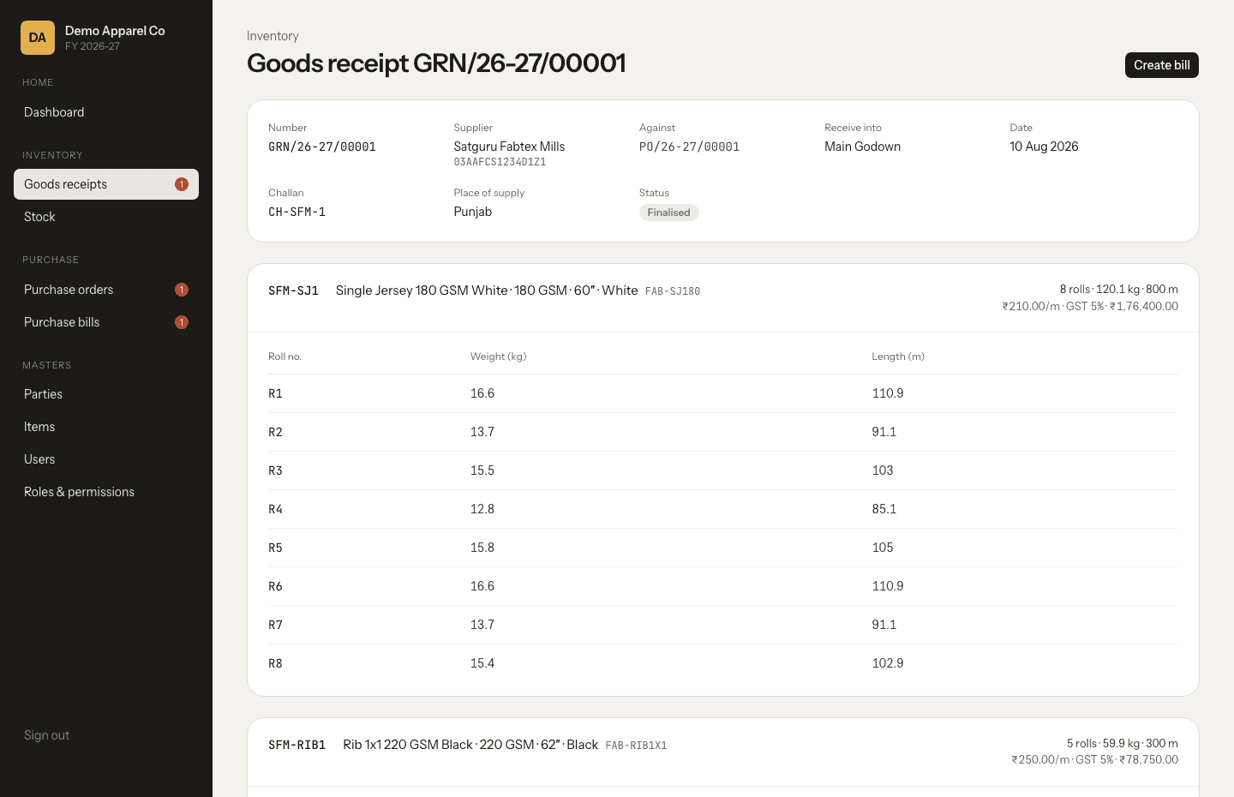Click challan number CH-SFM-1
Image resolution: width=1234 pixels, height=797 pixels.
click(297, 212)
